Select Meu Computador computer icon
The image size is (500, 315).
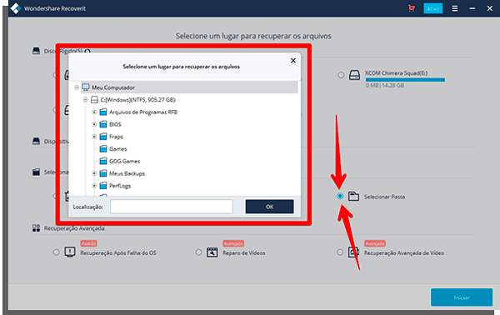85,87
